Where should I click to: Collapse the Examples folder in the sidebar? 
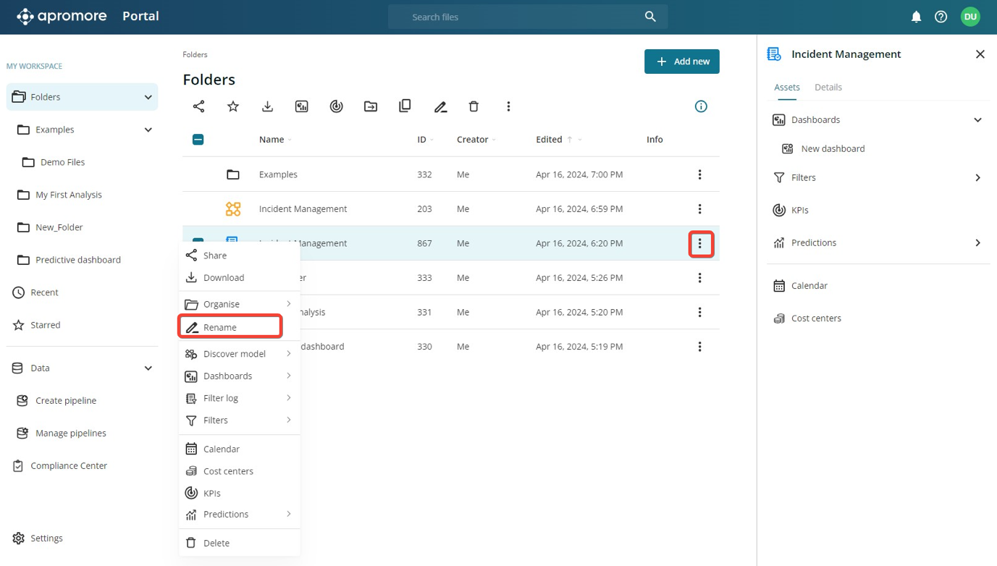click(x=148, y=130)
